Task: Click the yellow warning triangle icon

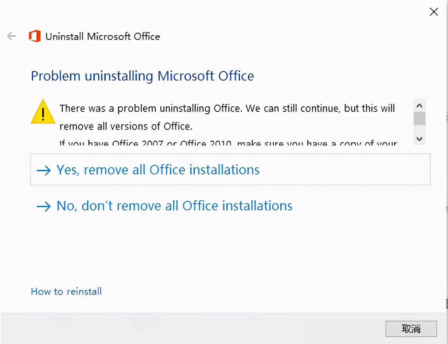Action: 43,112
